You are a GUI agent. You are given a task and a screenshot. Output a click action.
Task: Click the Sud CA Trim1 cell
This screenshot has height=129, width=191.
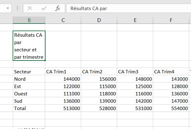click(x=63, y=101)
